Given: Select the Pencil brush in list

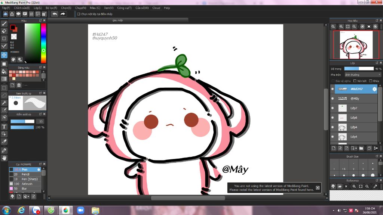Looking at the screenshot, I should click(x=25, y=174).
